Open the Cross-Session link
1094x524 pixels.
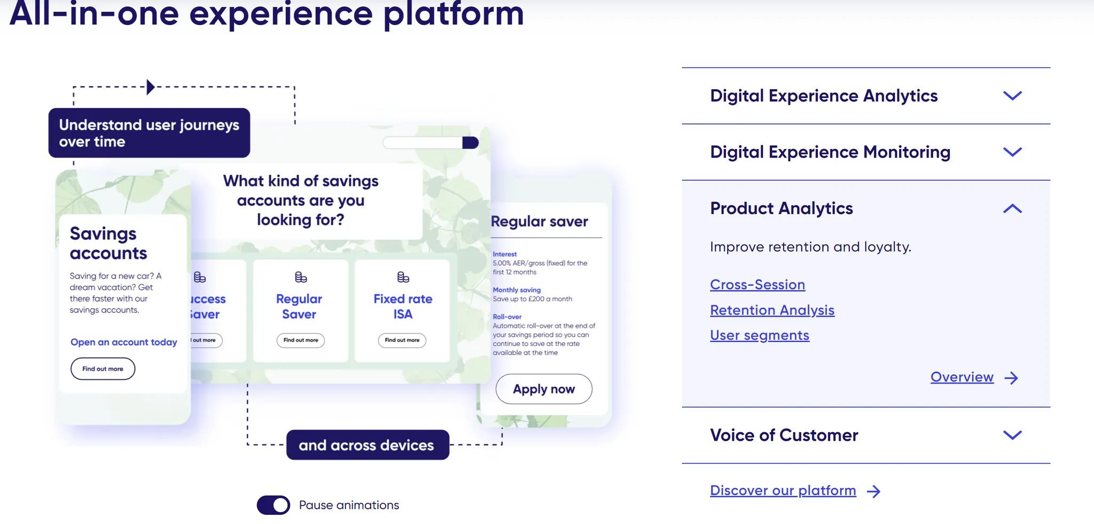pos(757,285)
